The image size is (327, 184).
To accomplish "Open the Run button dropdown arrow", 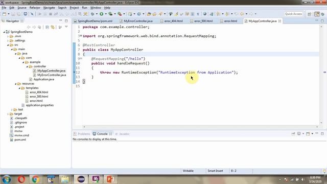I will click(106, 14).
